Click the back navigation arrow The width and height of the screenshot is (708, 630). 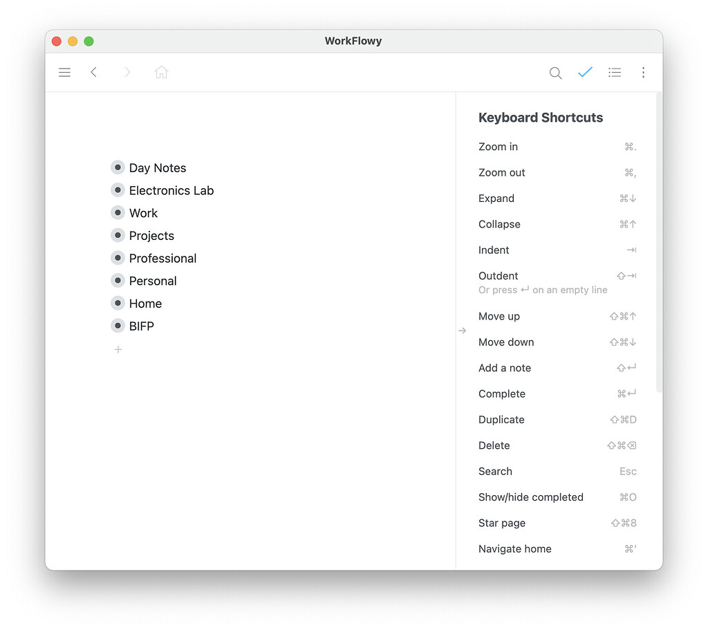(94, 72)
